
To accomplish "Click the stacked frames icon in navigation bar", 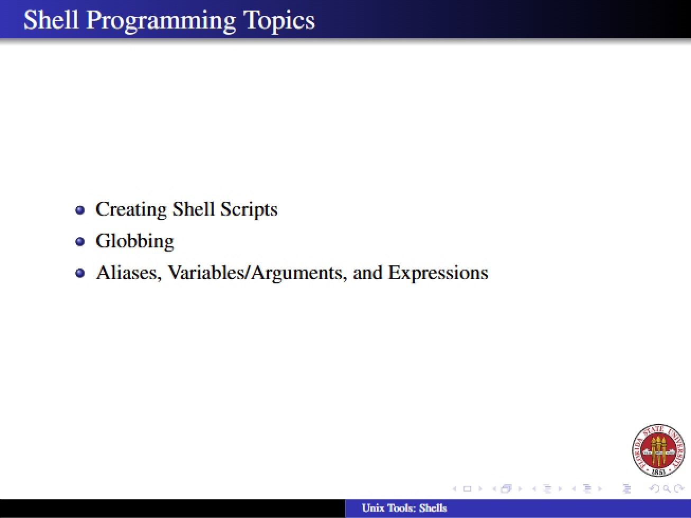I will click(506, 489).
